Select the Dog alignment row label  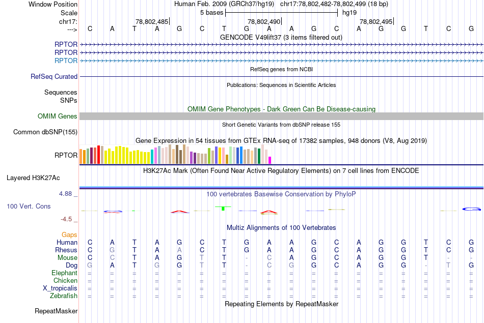tap(72, 266)
